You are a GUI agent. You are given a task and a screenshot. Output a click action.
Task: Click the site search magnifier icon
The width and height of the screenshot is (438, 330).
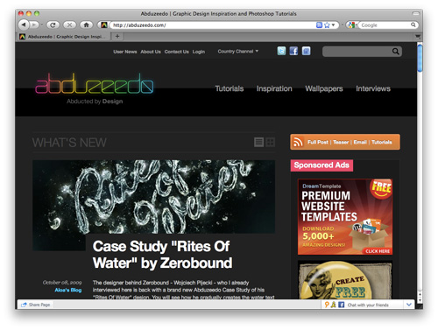[x=395, y=52]
